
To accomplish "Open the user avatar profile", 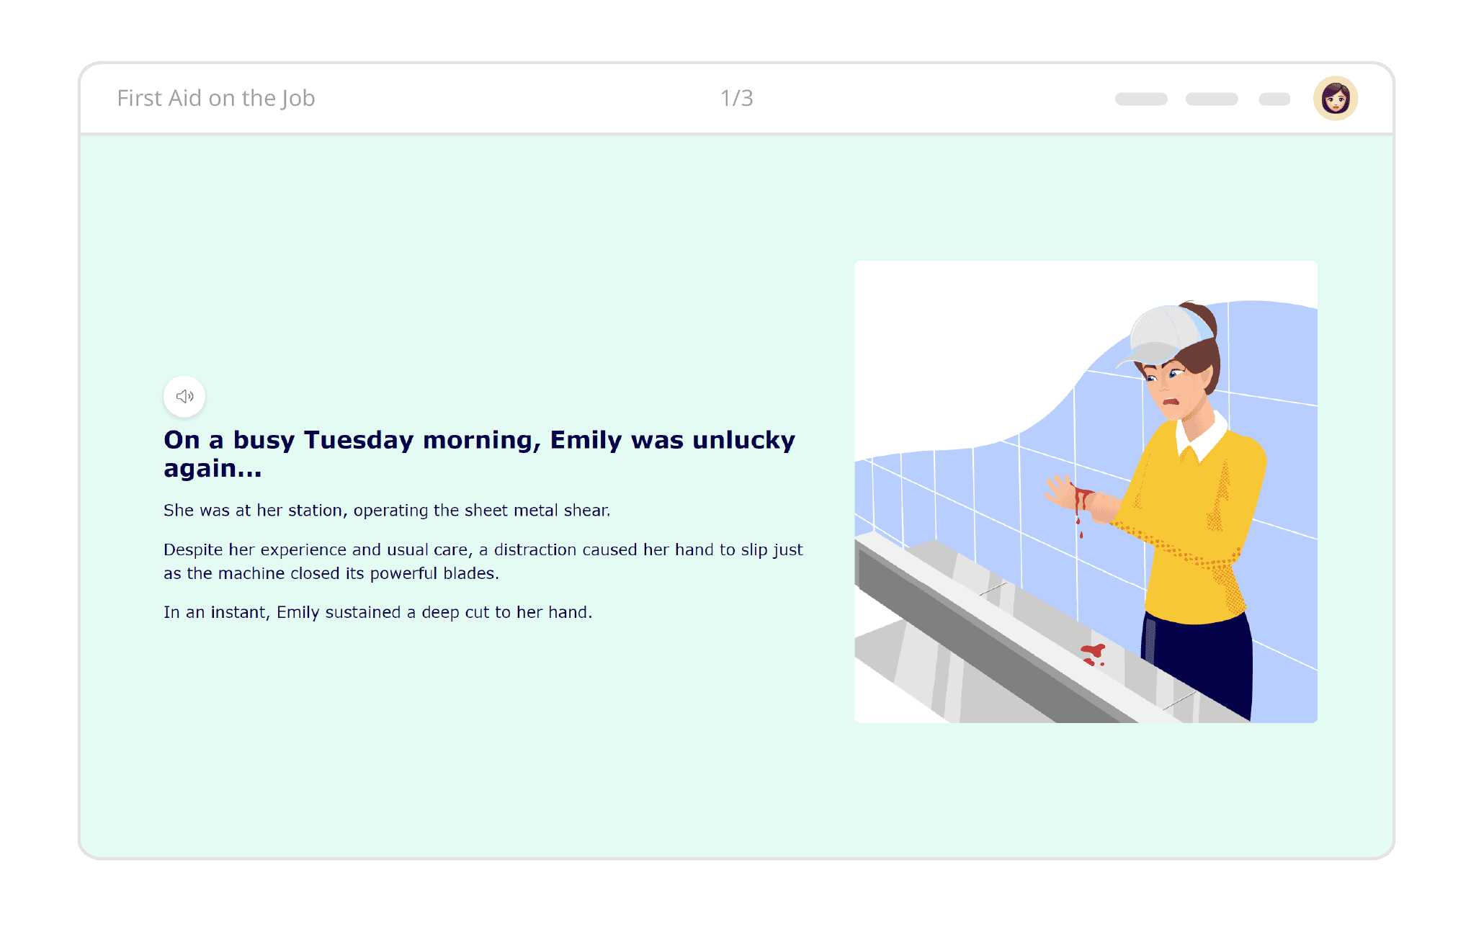I will coord(1335,99).
